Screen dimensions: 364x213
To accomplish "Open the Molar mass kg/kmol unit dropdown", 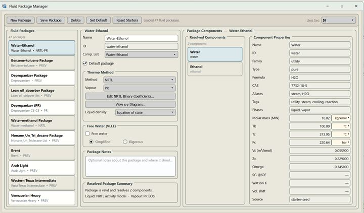I will pos(341,118).
